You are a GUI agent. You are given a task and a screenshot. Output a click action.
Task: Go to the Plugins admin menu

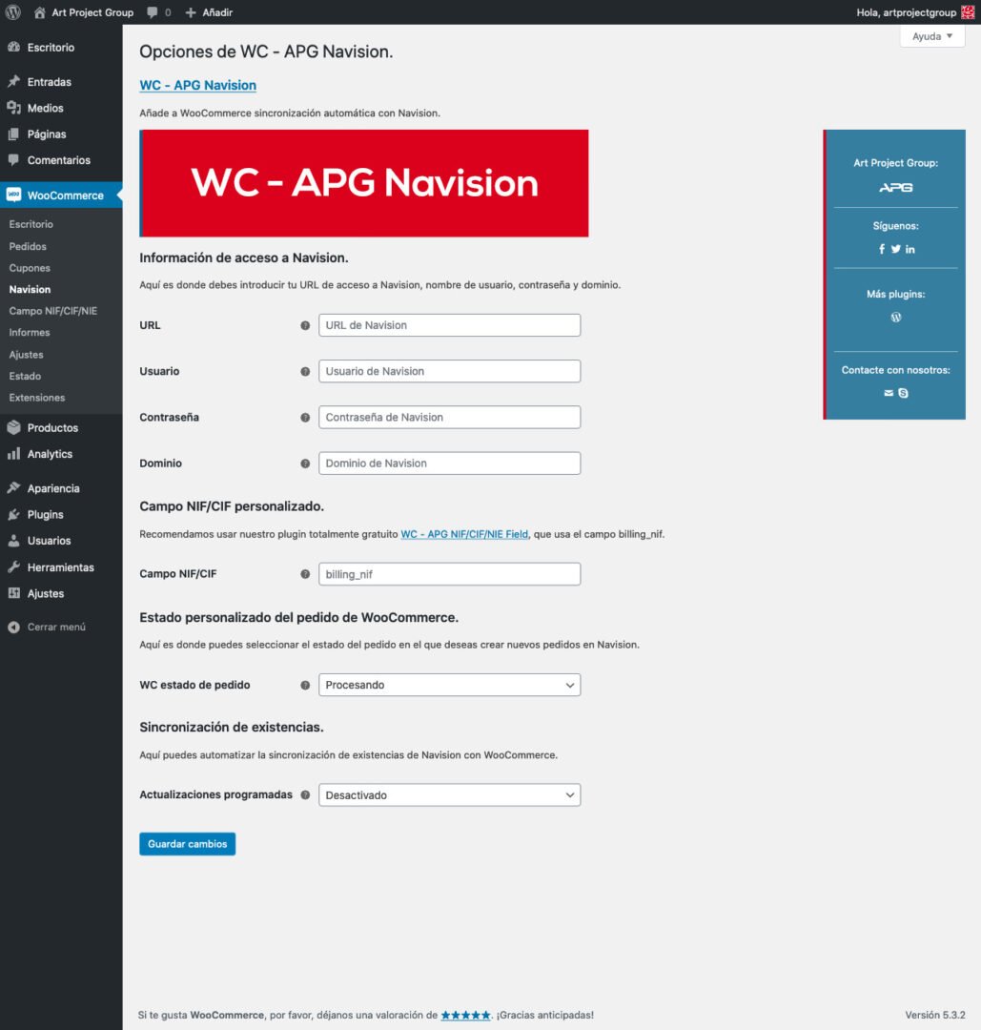click(45, 515)
